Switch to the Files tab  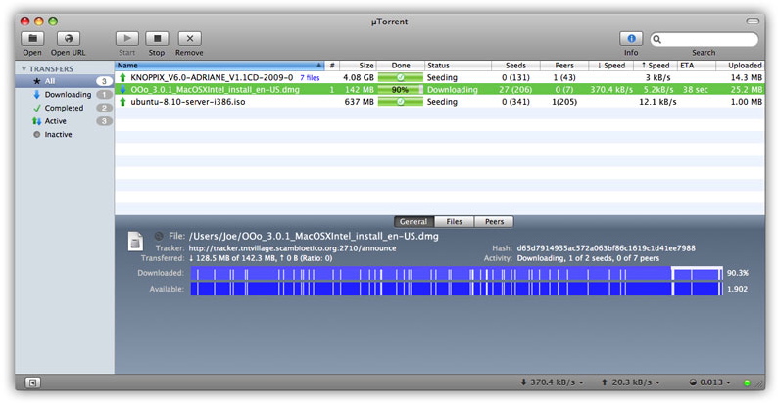click(454, 222)
